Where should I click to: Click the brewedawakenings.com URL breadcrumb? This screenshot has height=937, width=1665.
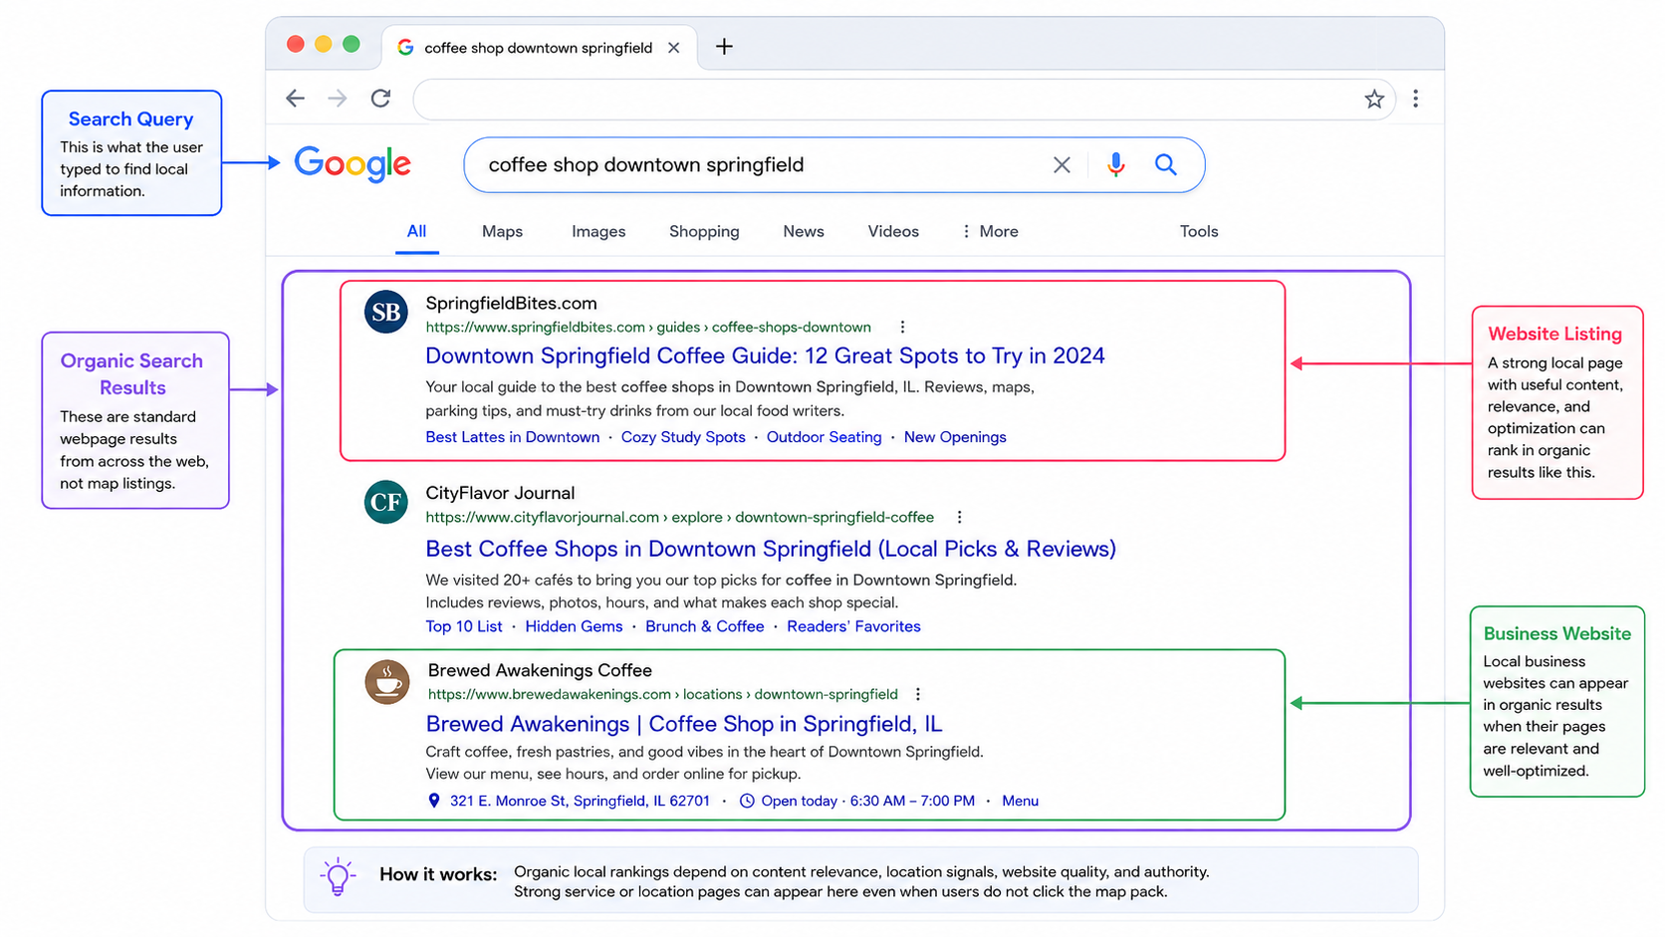point(662,695)
